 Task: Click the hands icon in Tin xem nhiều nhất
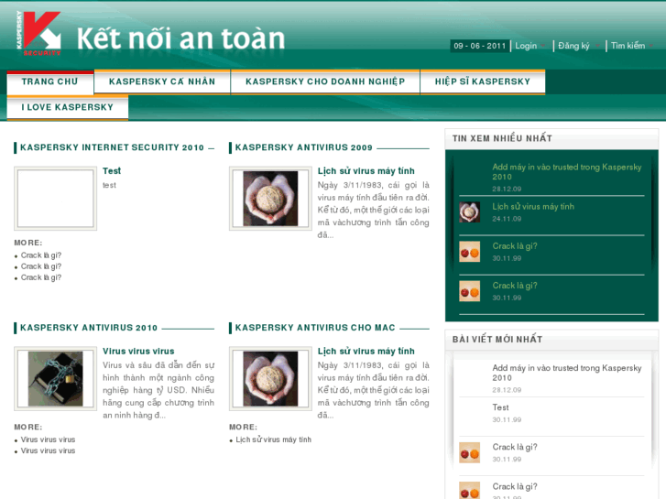click(x=469, y=212)
